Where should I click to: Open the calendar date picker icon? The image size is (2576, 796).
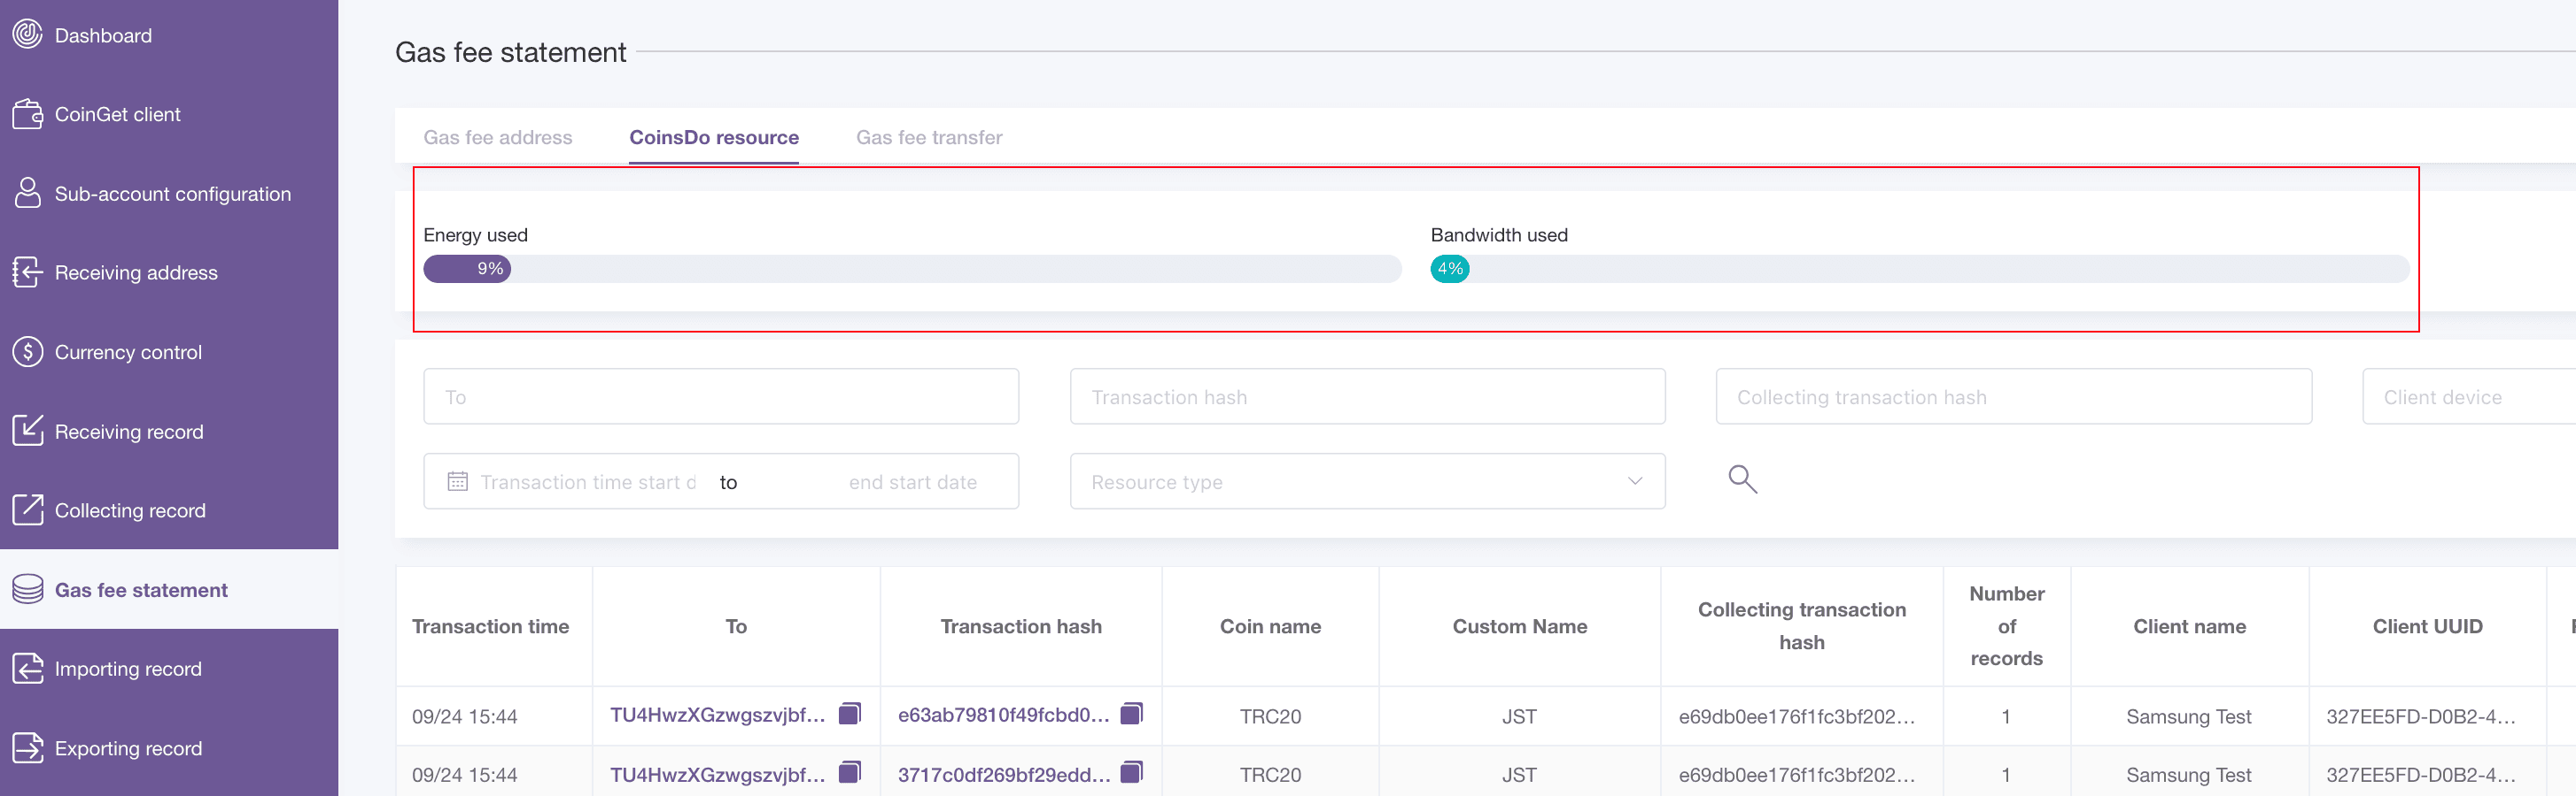457,481
